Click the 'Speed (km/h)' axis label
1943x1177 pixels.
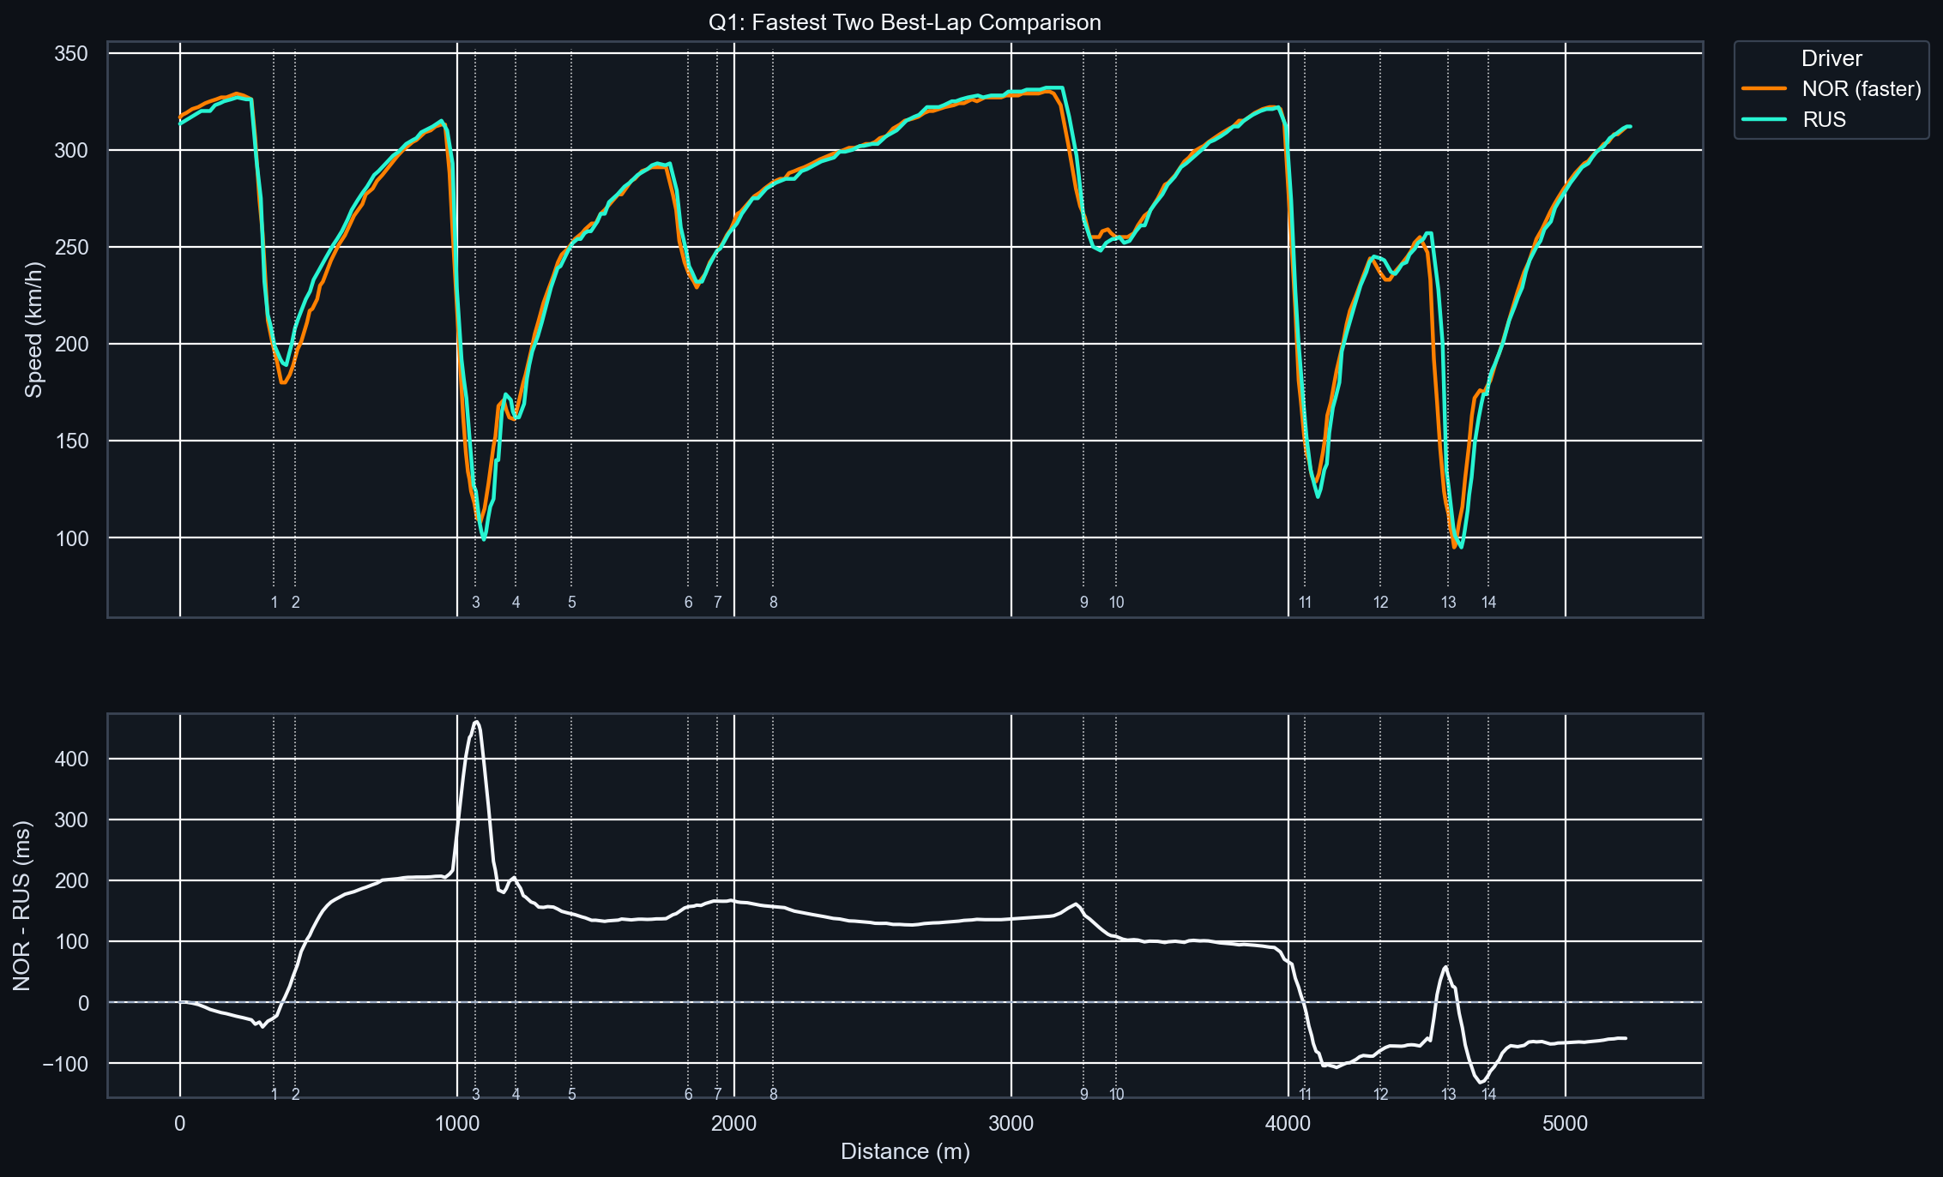click(33, 329)
